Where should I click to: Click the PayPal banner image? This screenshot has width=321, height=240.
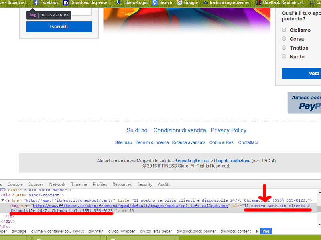[x=305, y=103]
